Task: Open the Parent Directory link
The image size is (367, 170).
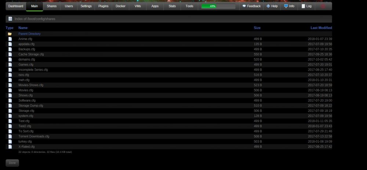Action: pos(29,34)
